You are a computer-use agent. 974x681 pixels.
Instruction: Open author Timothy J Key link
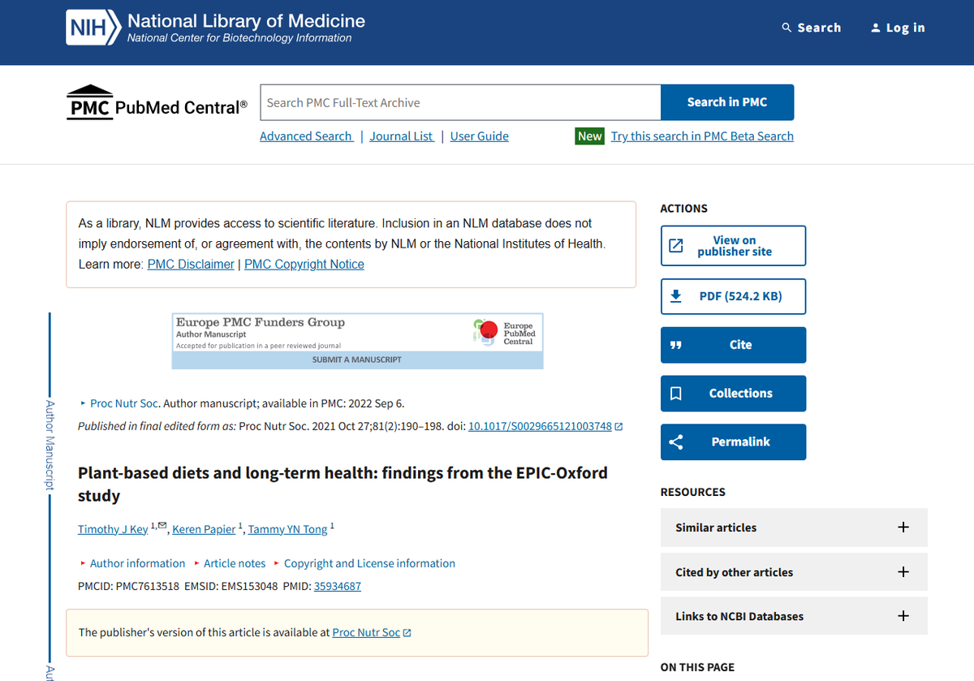coord(113,529)
